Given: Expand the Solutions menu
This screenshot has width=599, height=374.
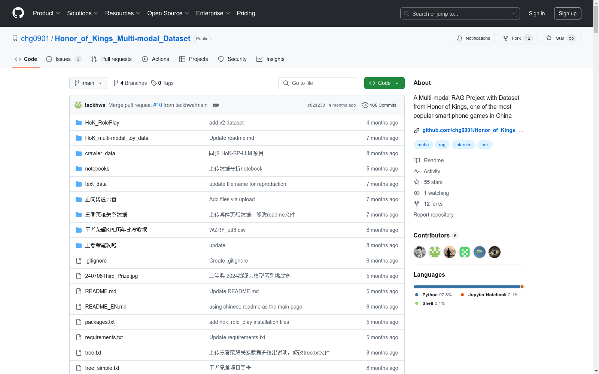Looking at the screenshot, I should pyautogui.click(x=83, y=13).
